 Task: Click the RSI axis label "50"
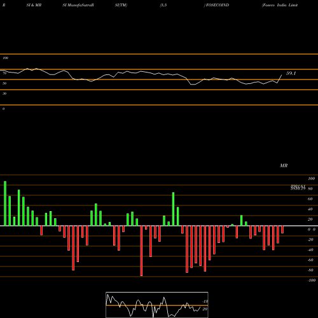coord(4,83)
